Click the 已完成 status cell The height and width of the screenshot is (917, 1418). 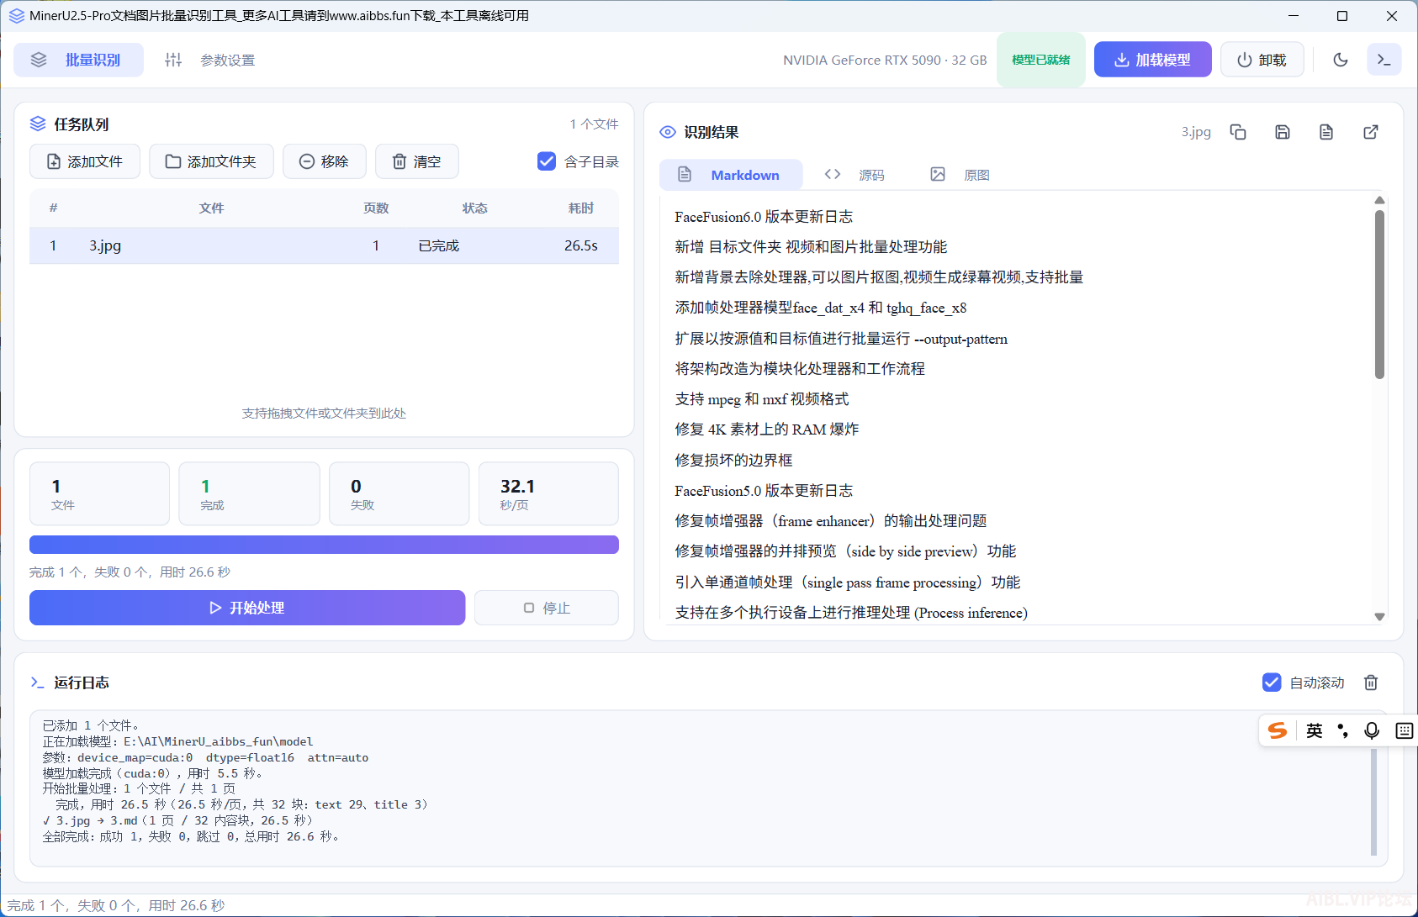coord(439,245)
